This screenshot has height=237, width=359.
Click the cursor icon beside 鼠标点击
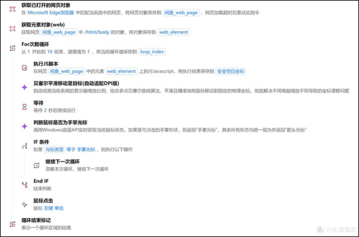pos(25,204)
